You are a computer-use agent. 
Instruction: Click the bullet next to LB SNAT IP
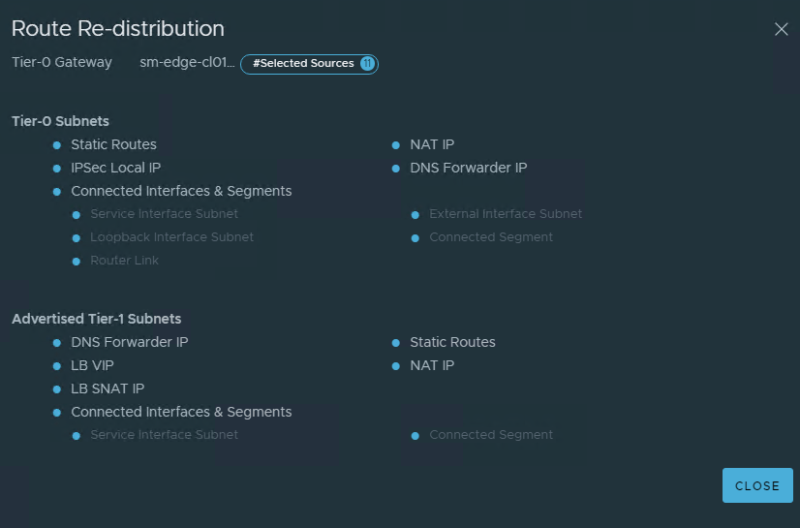[57, 389]
